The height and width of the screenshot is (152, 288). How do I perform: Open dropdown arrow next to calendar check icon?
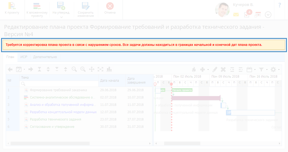point(24,69)
